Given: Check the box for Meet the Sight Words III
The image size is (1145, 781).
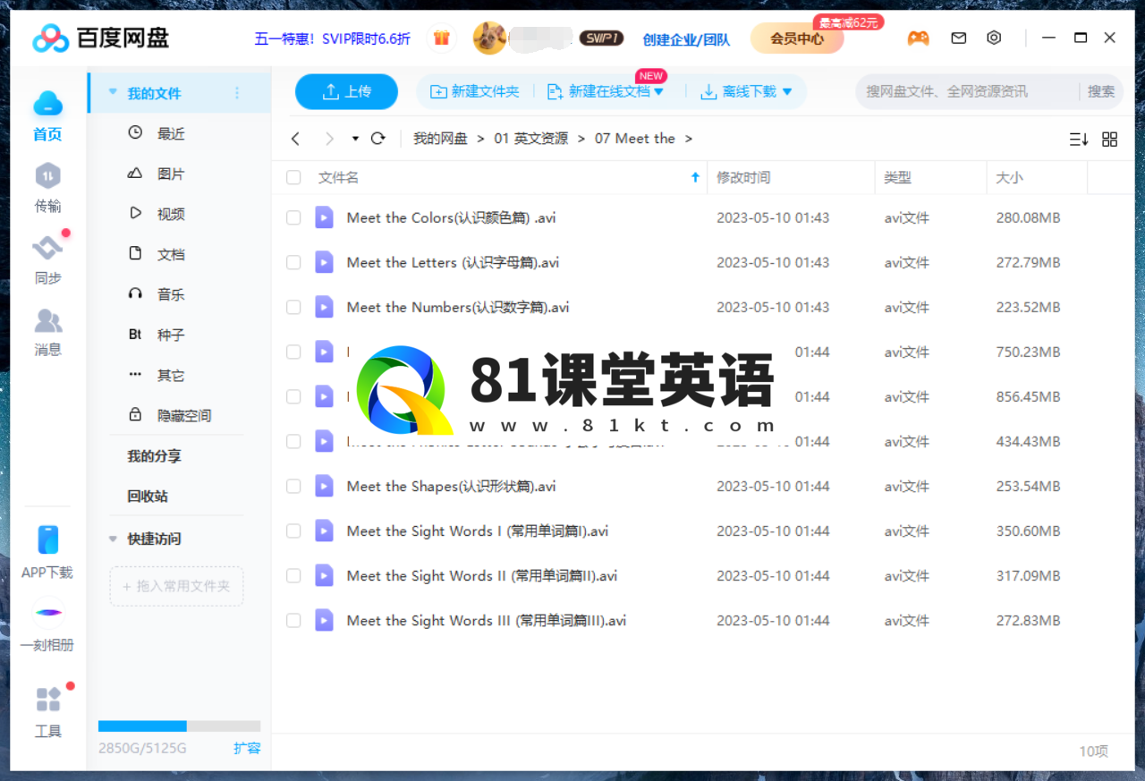Looking at the screenshot, I should (293, 620).
